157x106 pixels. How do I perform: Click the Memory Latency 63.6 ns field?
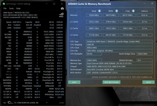pos(144,15)
